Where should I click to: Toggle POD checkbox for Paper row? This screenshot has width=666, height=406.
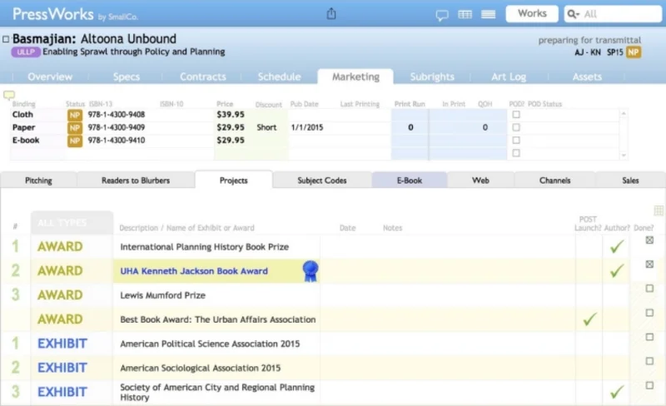click(x=516, y=127)
